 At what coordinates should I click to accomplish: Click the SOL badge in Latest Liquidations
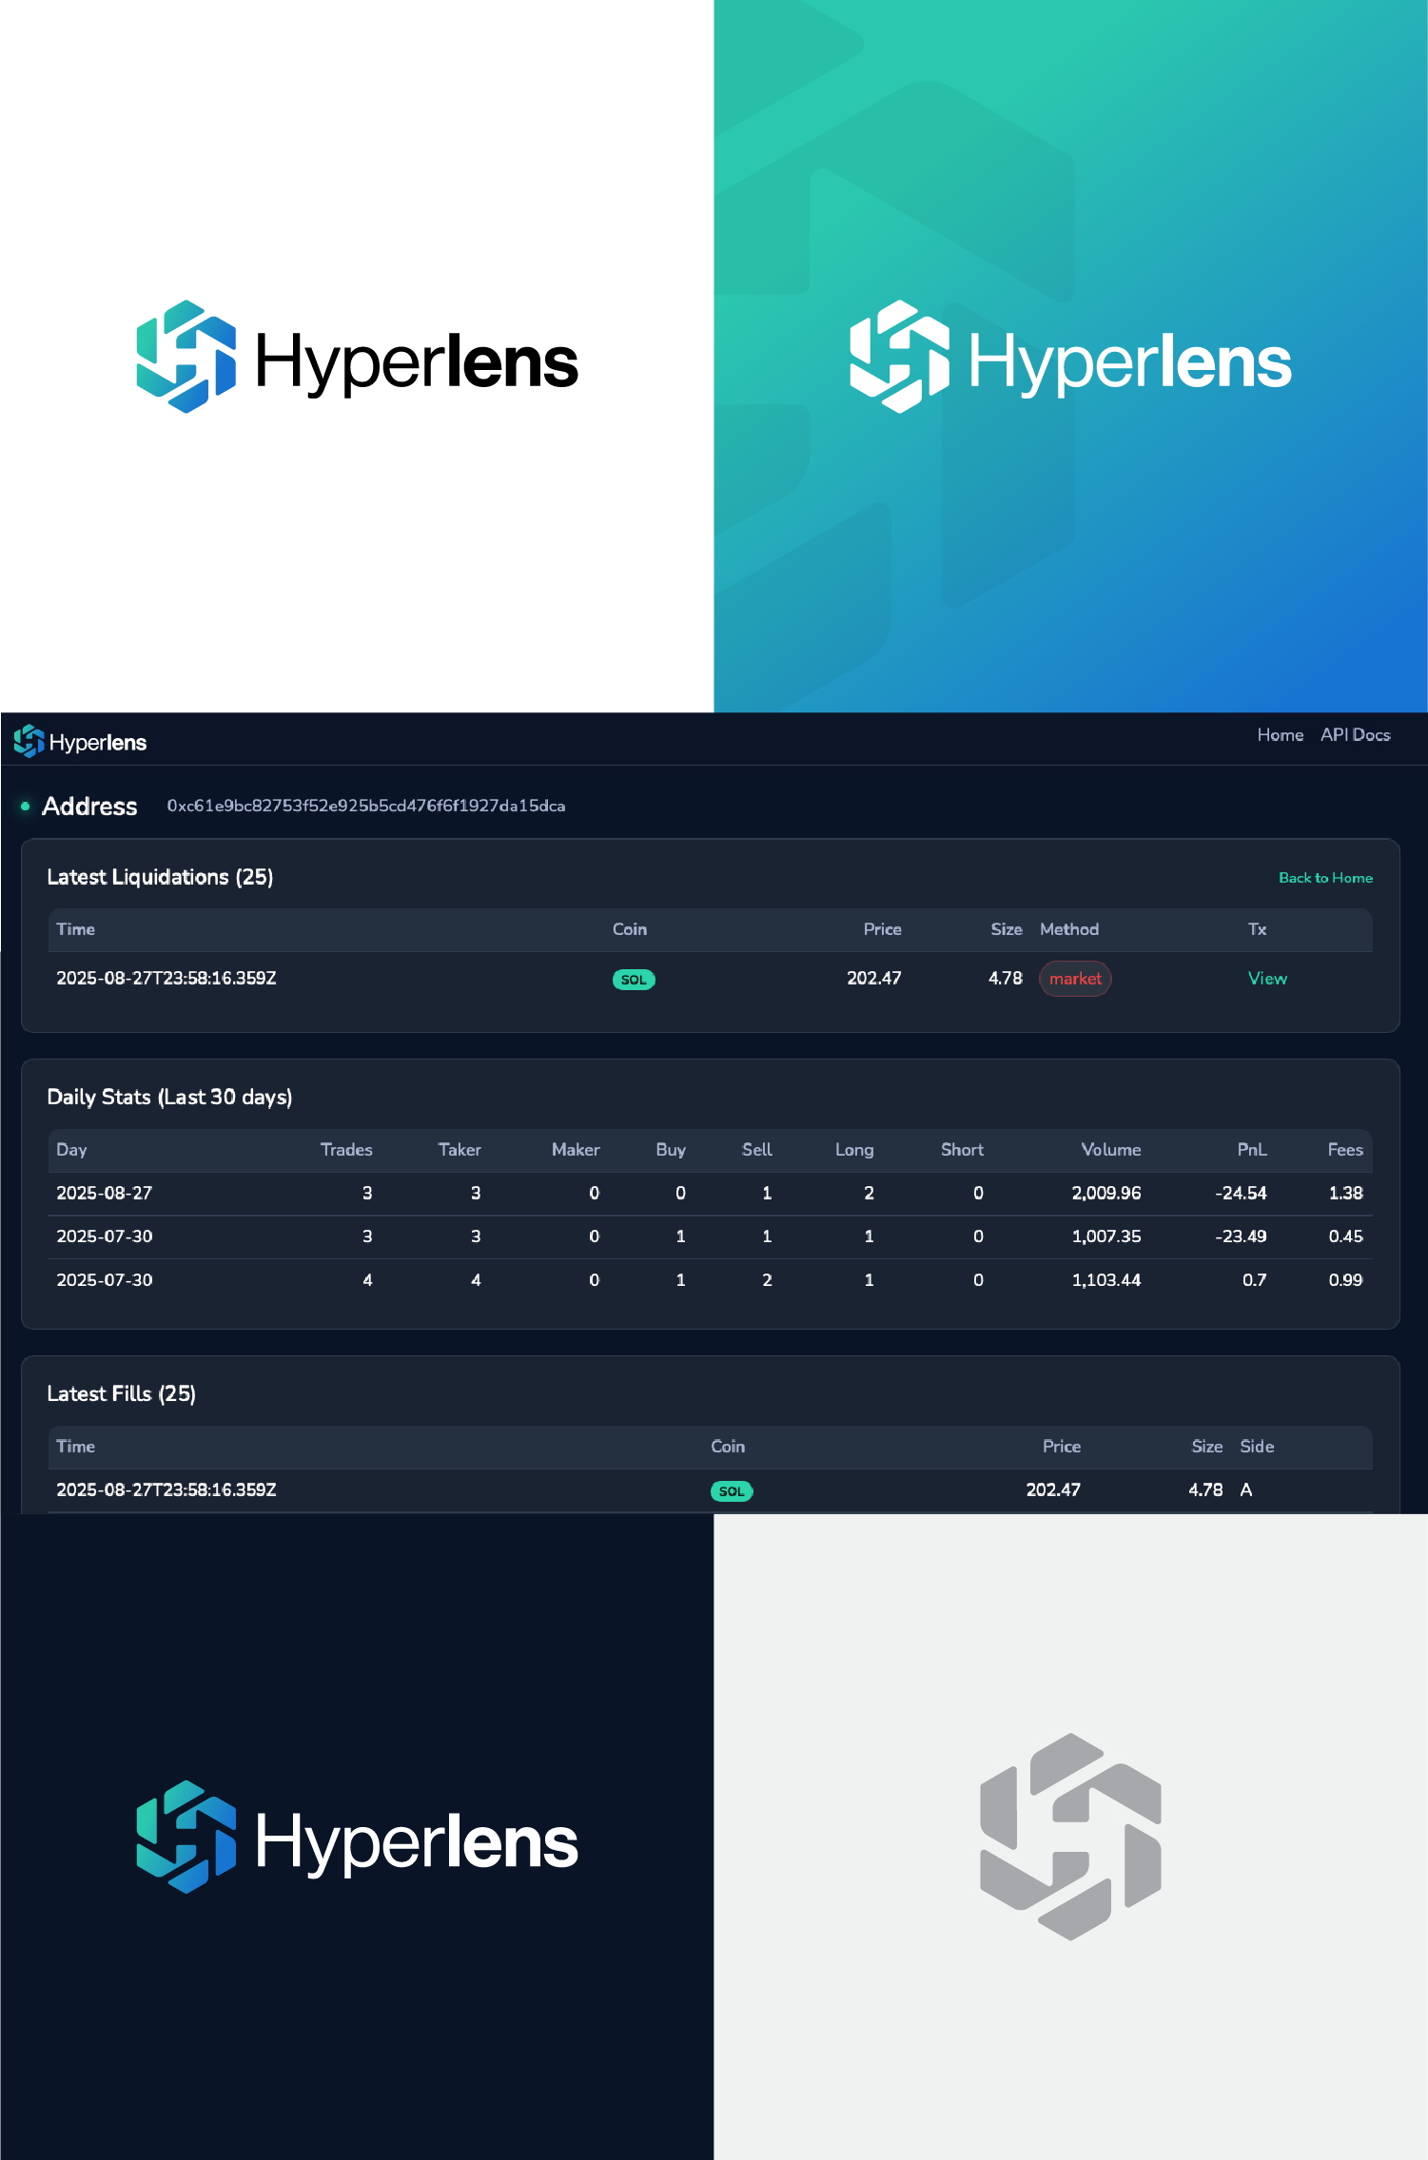(x=634, y=980)
